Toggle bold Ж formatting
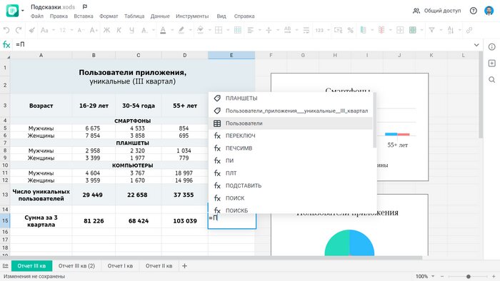Viewport: 500px width, 281px height. click(106, 30)
